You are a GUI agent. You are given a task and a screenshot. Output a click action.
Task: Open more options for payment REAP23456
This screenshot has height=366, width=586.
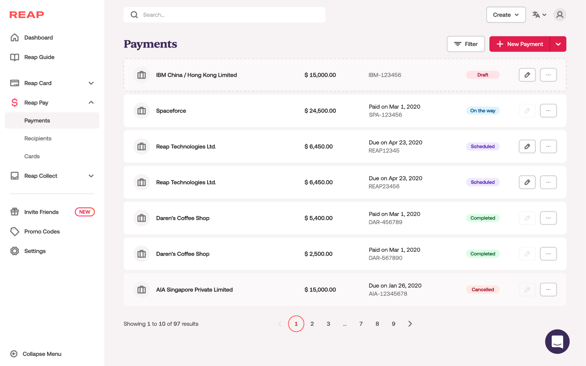(x=548, y=182)
